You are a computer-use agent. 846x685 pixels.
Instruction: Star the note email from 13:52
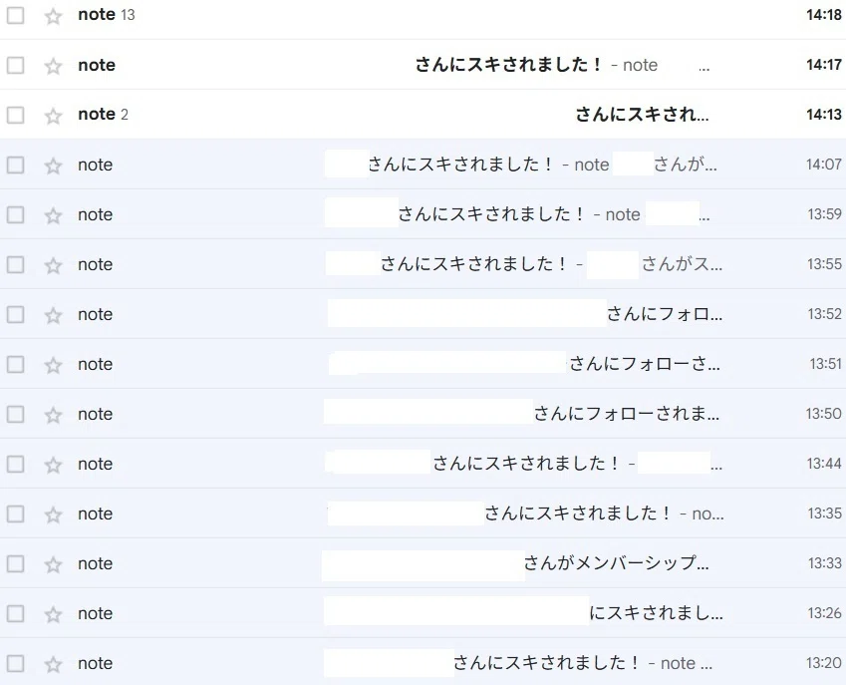(53, 315)
